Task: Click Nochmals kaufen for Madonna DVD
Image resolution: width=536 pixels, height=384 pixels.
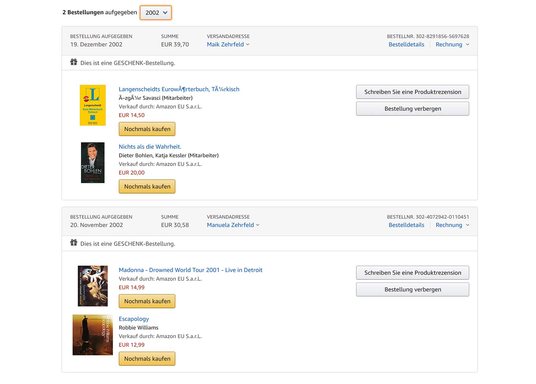Action: pos(147,301)
